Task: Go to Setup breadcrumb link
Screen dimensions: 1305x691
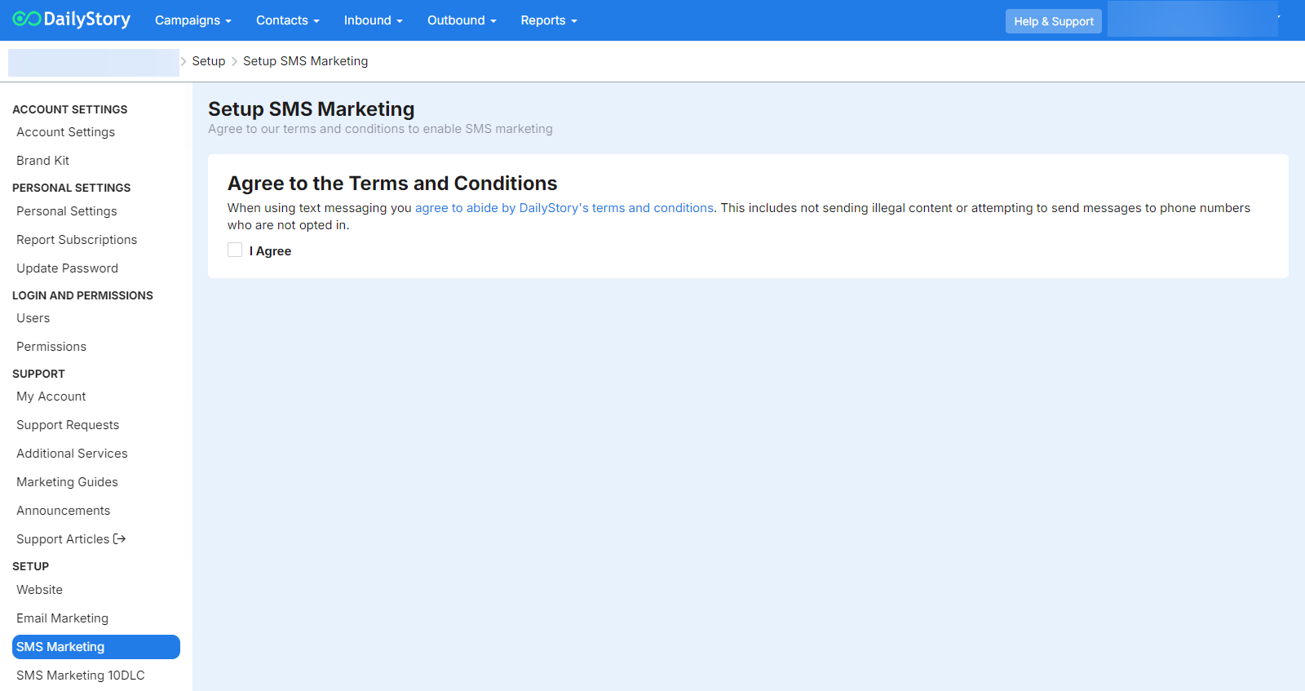Action: (x=208, y=61)
